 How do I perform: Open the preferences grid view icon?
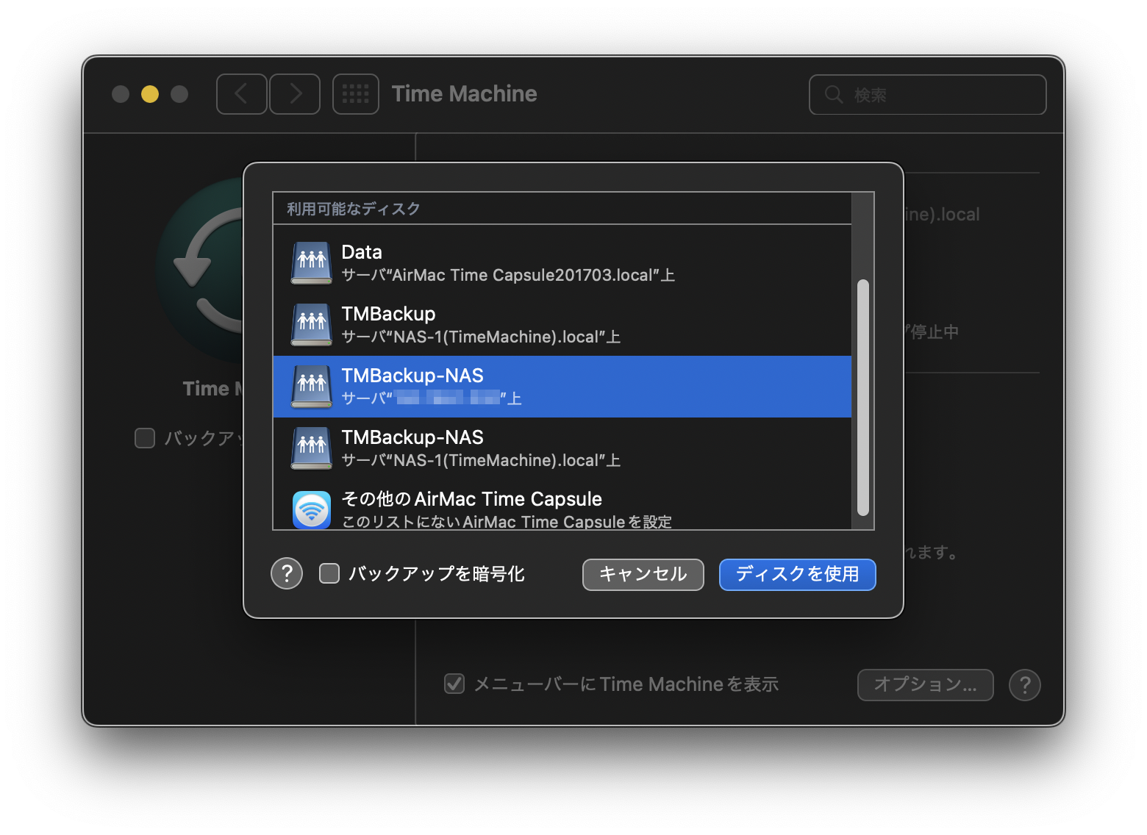pos(356,93)
